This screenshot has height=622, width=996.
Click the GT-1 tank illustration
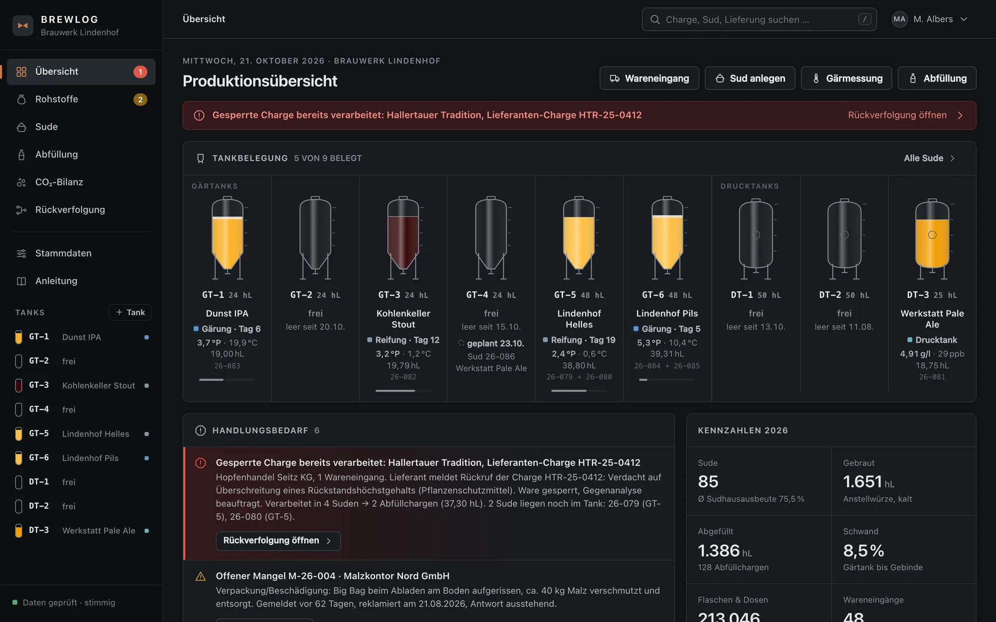point(228,238)
